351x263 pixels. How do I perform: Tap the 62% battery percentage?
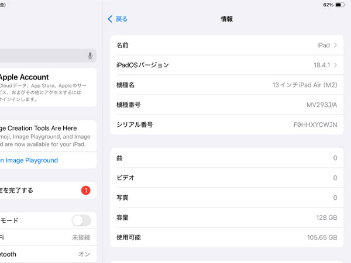click(328, 5)
